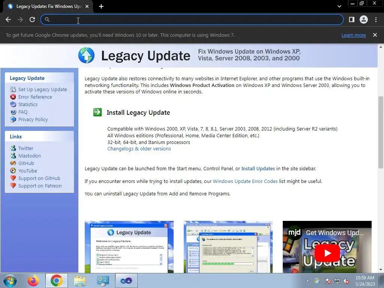
Task: Reload the Legacy Update page
Action: (x=32, y=19)
